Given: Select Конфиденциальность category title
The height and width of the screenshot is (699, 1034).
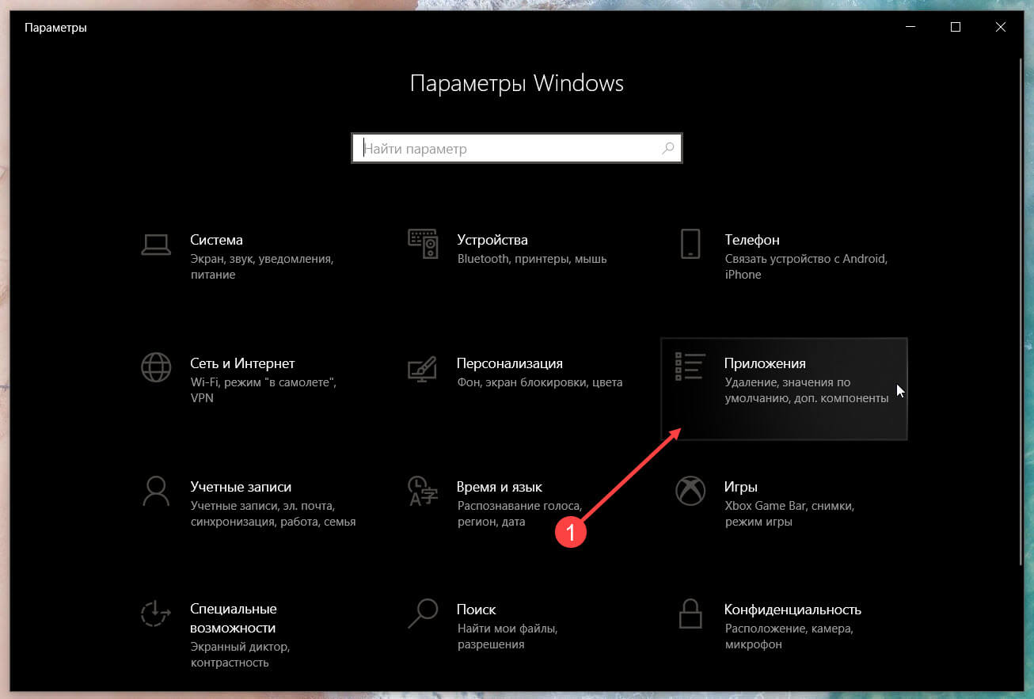Looking at the screenshot, I should 793,610.
